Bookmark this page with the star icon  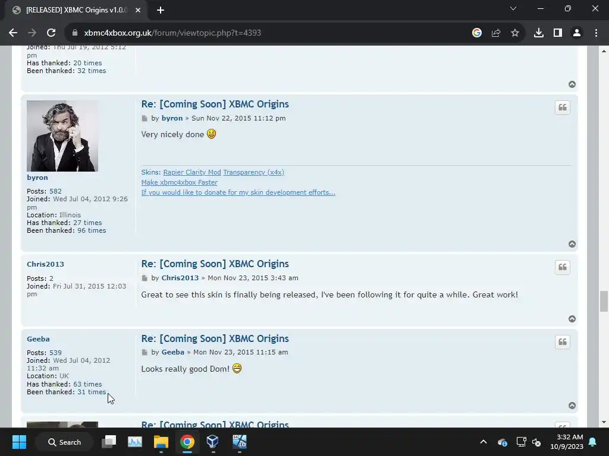point(515,33)
